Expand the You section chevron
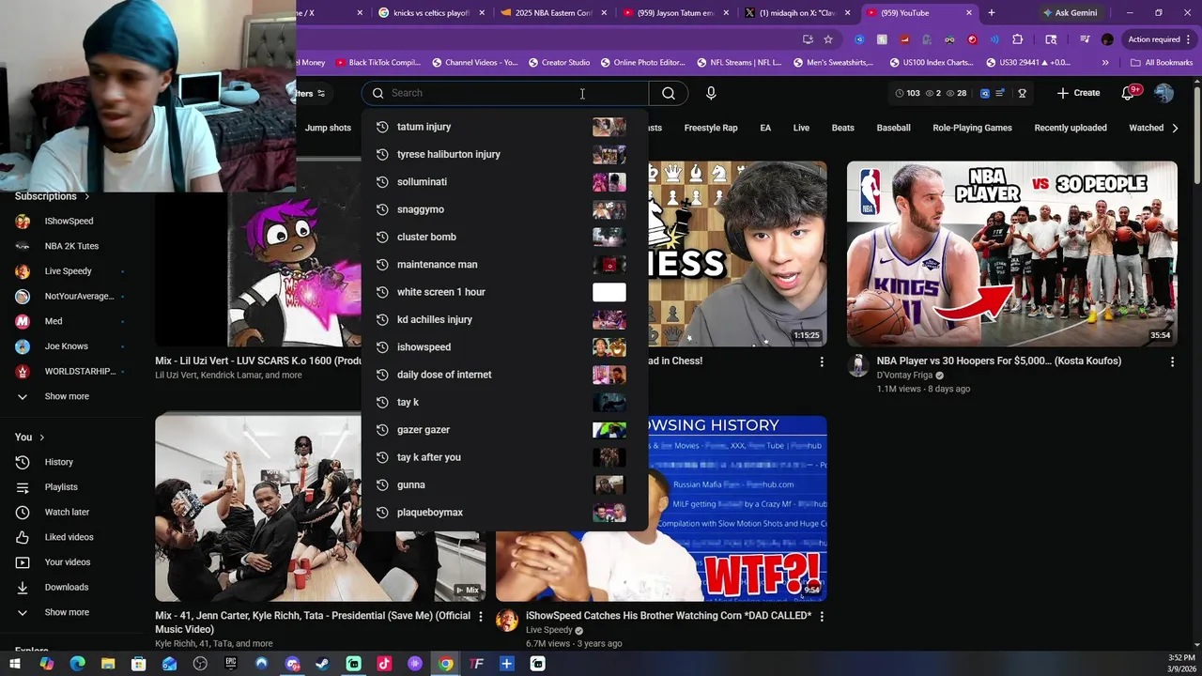 click(41, 438)
